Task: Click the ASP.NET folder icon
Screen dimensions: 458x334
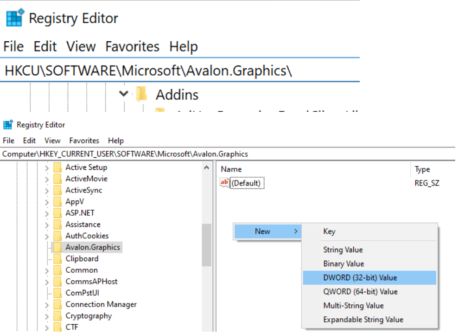Action: click(57, 213)
